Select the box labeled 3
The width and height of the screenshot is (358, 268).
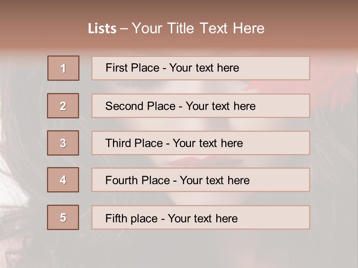pos(63,143)
